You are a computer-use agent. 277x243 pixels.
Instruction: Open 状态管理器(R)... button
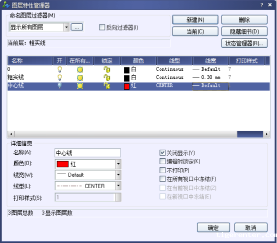tap(244, 43)
